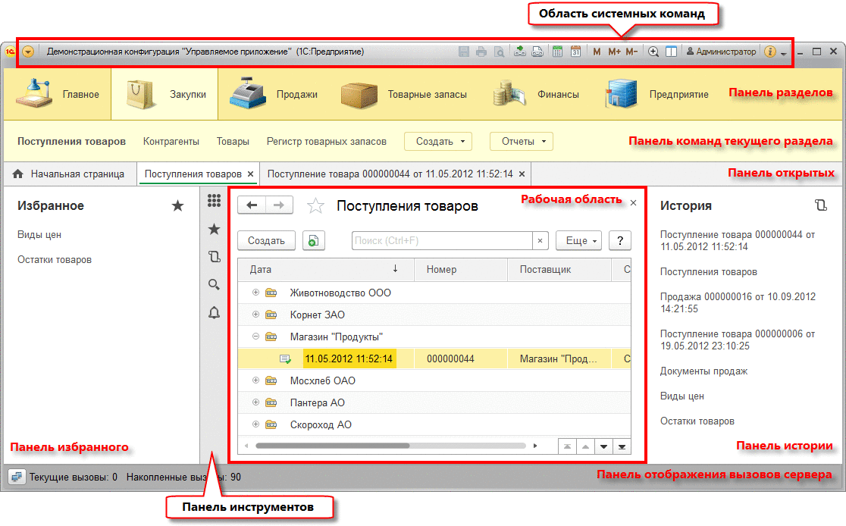Open the Продажи section
The height and width of the screenshot is (526, 846).
[x=274, y=94]
